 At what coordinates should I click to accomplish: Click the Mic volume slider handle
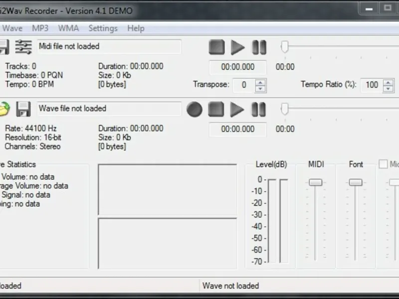pos(395,182)
